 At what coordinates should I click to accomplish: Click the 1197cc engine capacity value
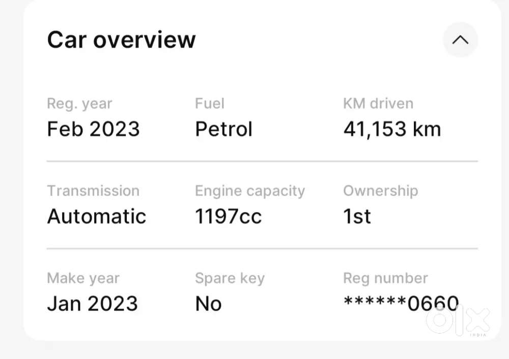[x=229, y=216]
